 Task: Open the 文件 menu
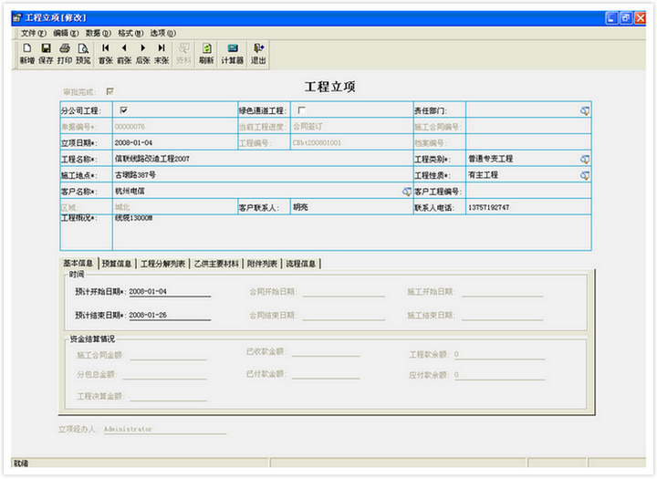tap(34, 33)
